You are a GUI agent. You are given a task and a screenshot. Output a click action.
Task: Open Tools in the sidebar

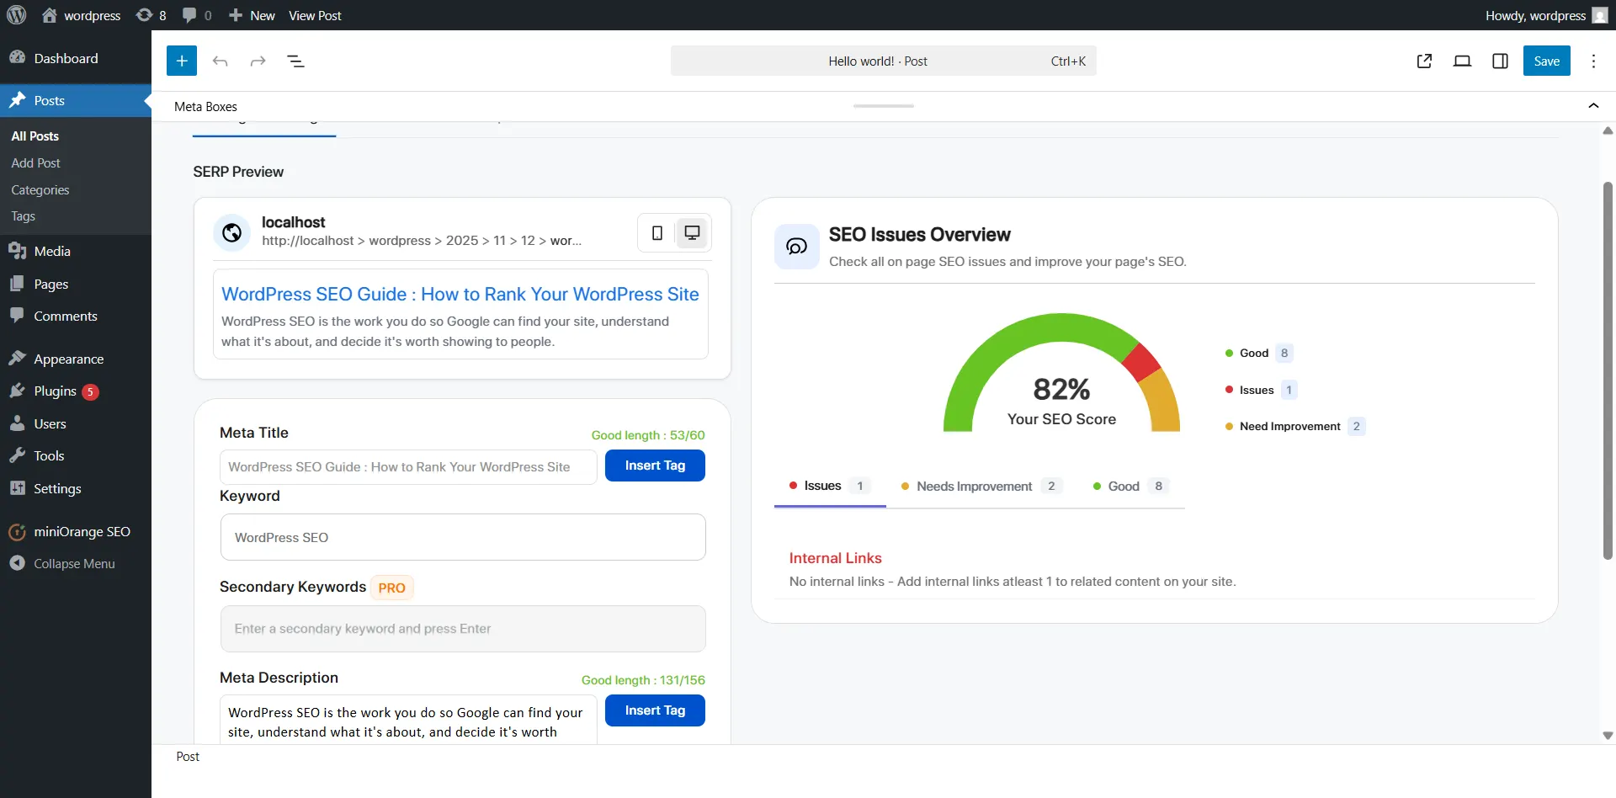(x=76, y=455)
